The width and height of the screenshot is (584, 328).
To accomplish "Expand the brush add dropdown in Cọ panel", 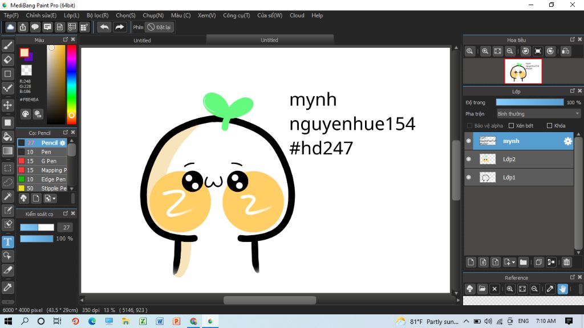I will 54,199.
